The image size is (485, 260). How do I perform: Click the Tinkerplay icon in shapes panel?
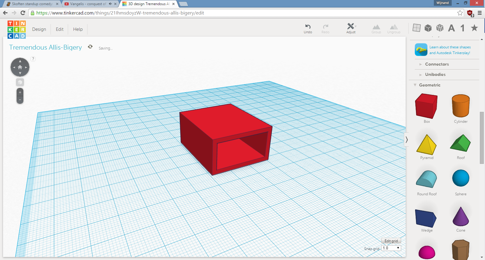421,50
